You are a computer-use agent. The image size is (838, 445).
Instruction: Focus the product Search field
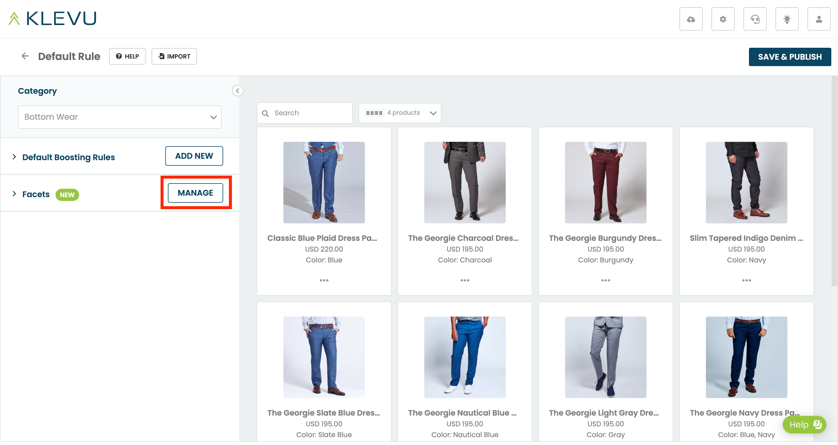click(304, 113)
